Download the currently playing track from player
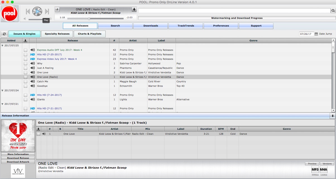This screenshot has width=336, height=179. click(x=134, y=9)
